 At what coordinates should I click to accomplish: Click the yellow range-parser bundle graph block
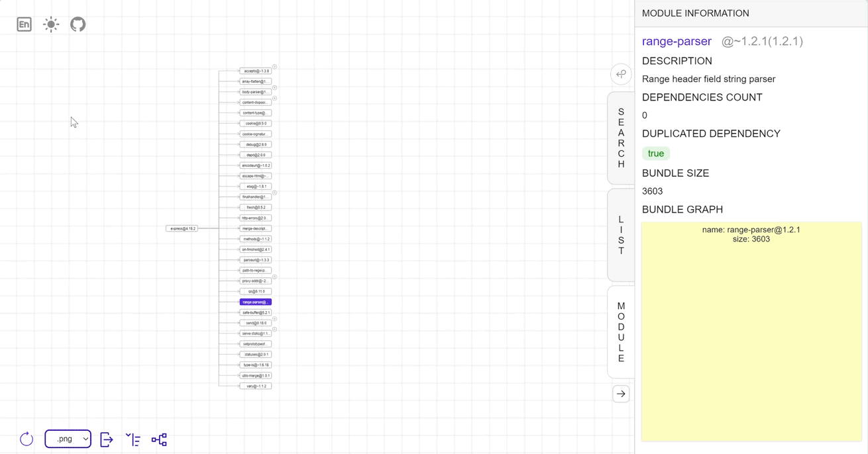(x=751, y=331)
